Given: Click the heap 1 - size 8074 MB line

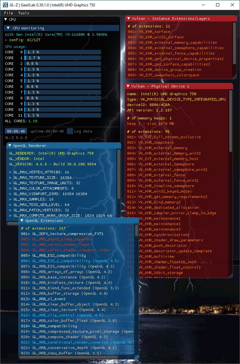Looking at the screenshot, I should coord(150,124).
